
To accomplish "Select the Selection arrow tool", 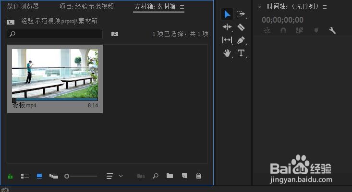I will pos(227,14).
